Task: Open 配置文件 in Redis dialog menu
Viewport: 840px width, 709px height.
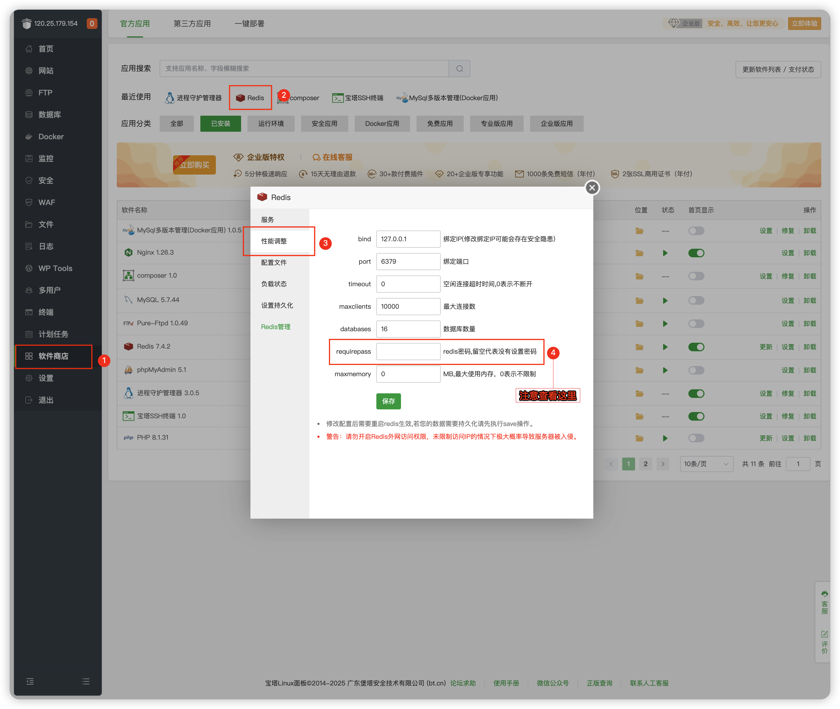Action: (x=274, y=262)
